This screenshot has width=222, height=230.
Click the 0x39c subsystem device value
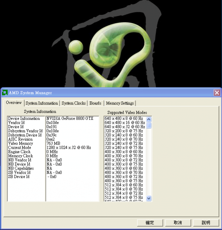tap(52, 135)
